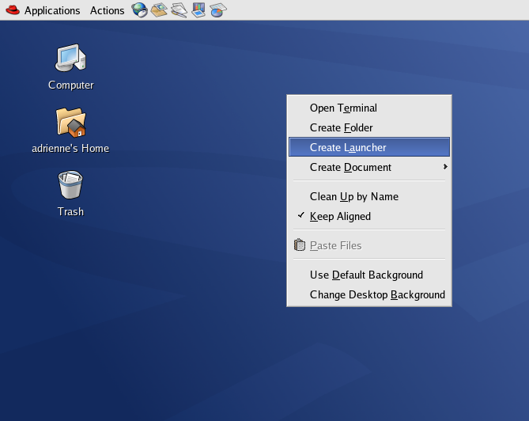Launch the spreadsheet pie-chart panel icon

217,10
